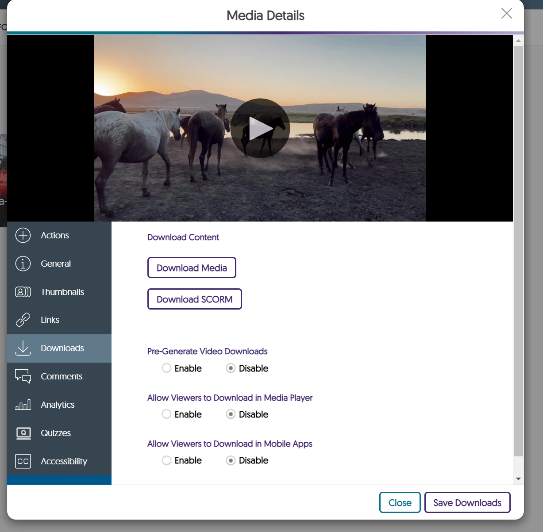Open the Actions menu item
The image size is (543, 532).
click(59, 235)
